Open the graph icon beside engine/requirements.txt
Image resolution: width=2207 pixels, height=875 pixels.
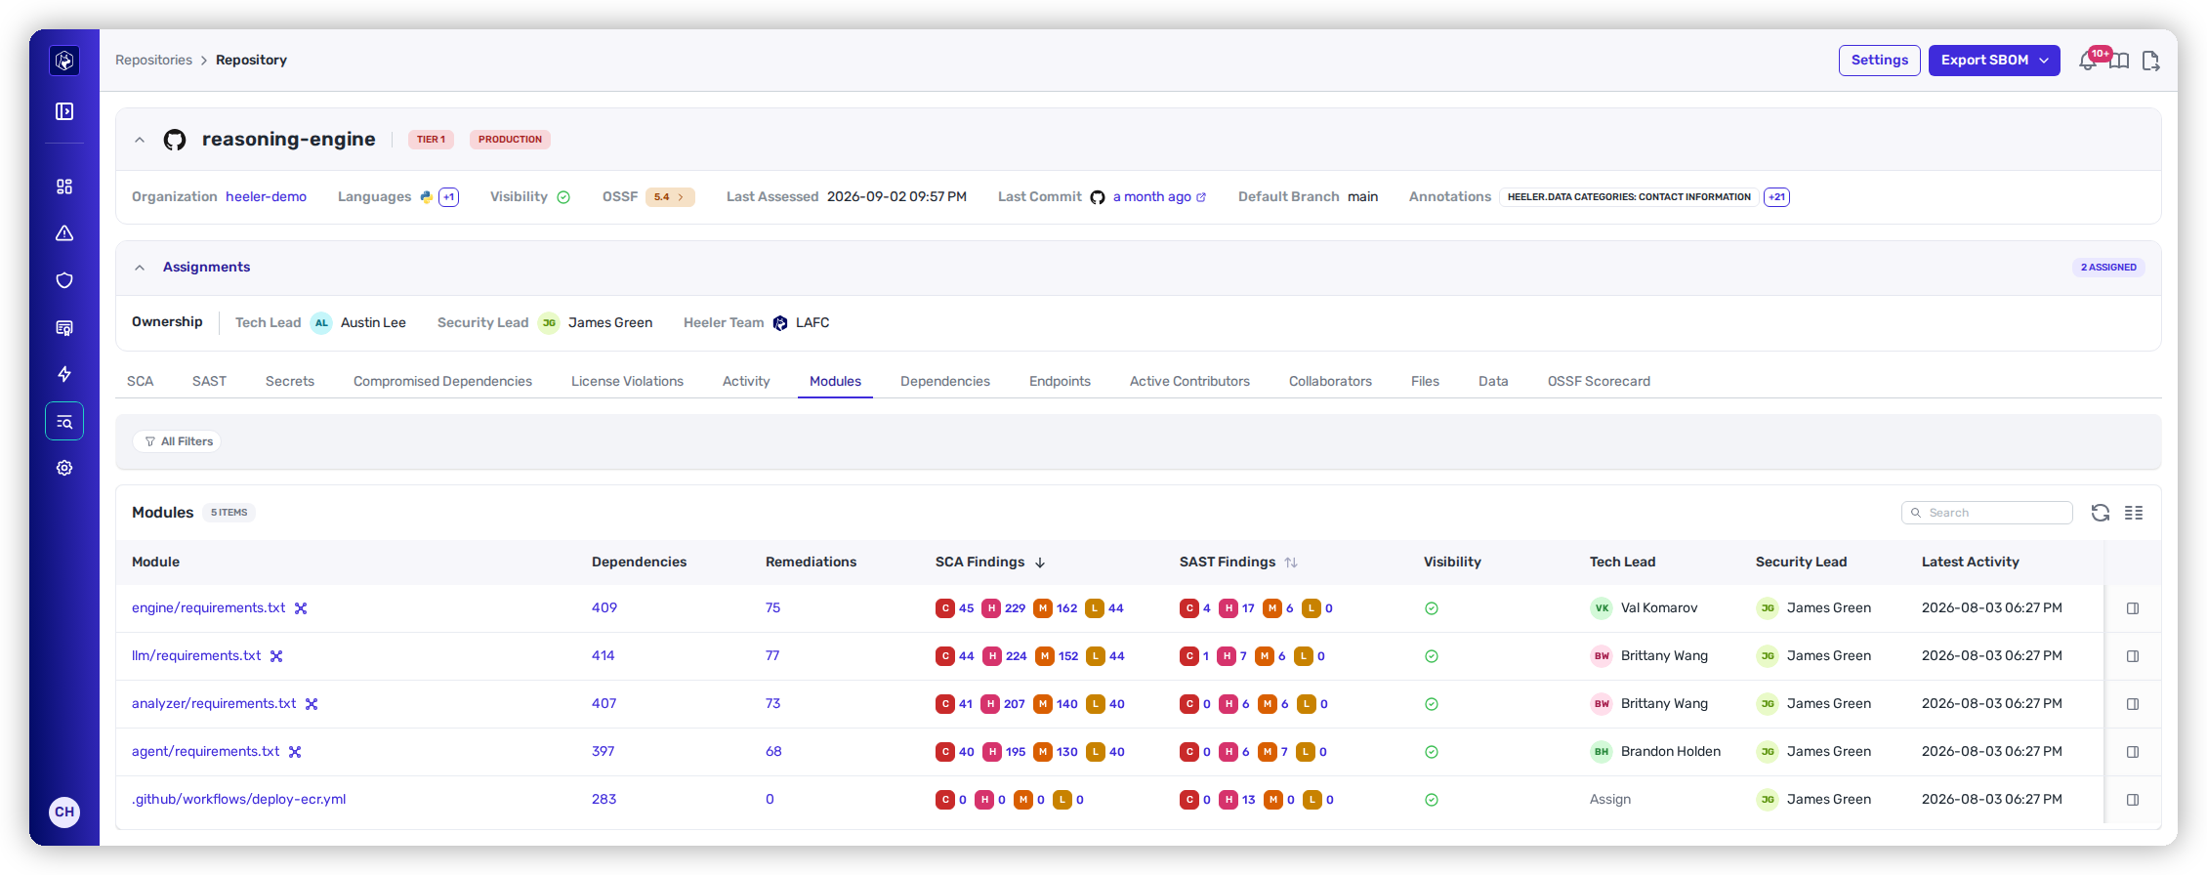coord(301,608)
